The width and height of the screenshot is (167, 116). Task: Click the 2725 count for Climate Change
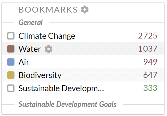148,36
